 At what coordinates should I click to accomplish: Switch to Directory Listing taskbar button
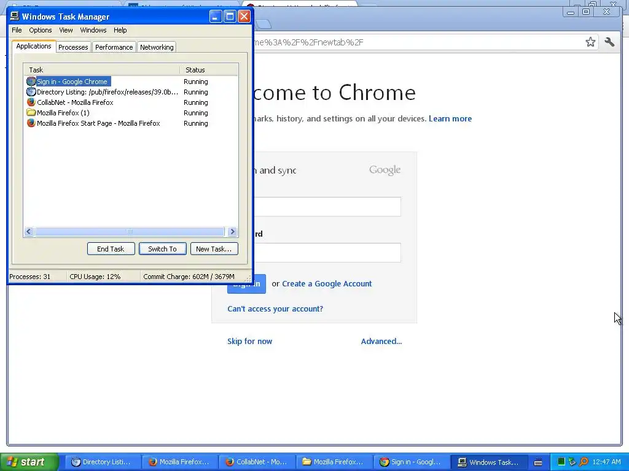(x=103, y=462)
